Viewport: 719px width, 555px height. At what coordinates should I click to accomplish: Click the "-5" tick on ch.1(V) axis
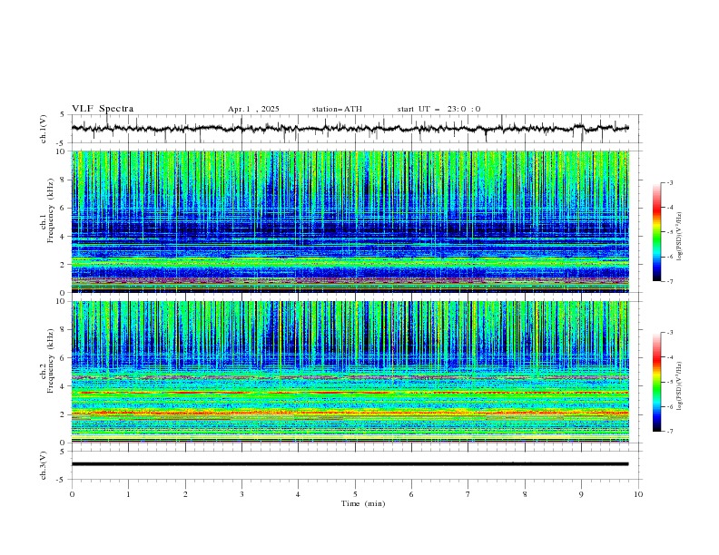coord(61,143)
